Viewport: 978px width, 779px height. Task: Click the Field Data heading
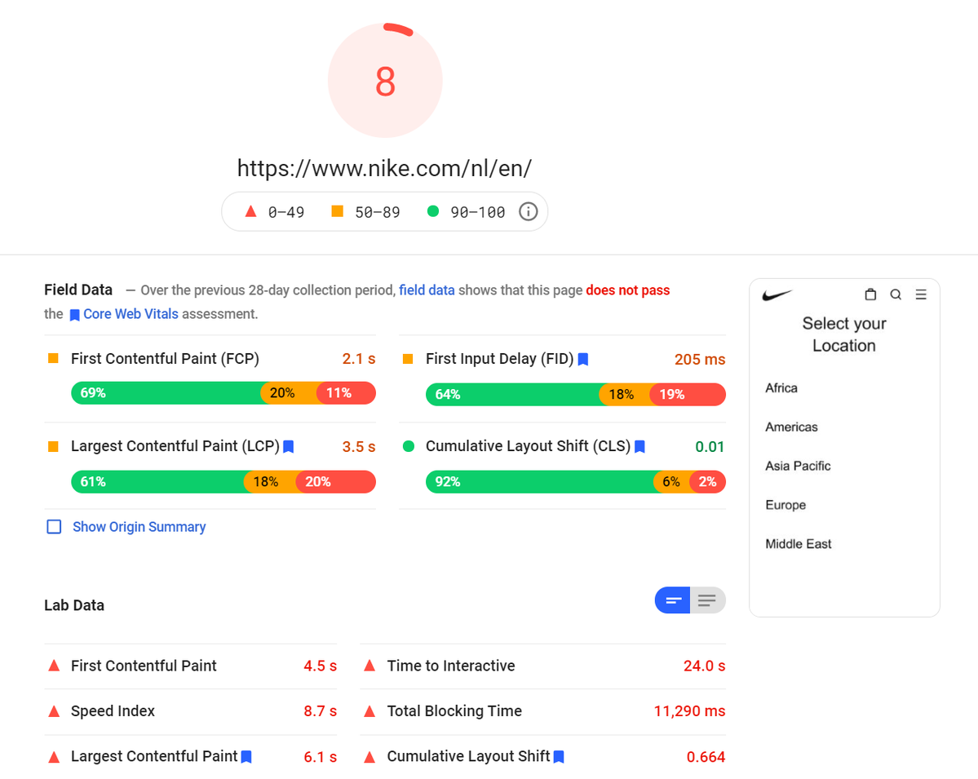78,290
